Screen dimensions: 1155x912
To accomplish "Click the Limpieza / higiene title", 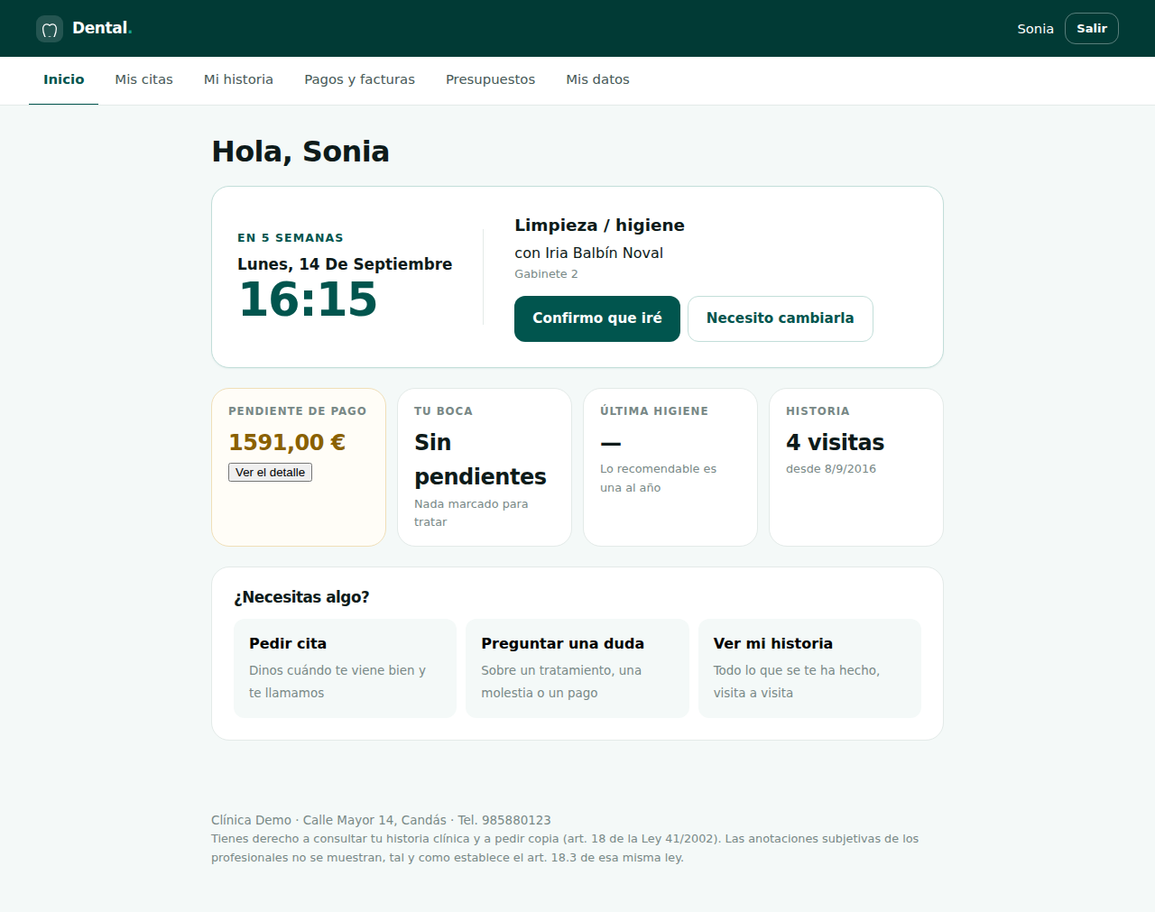I will point(599,226).
